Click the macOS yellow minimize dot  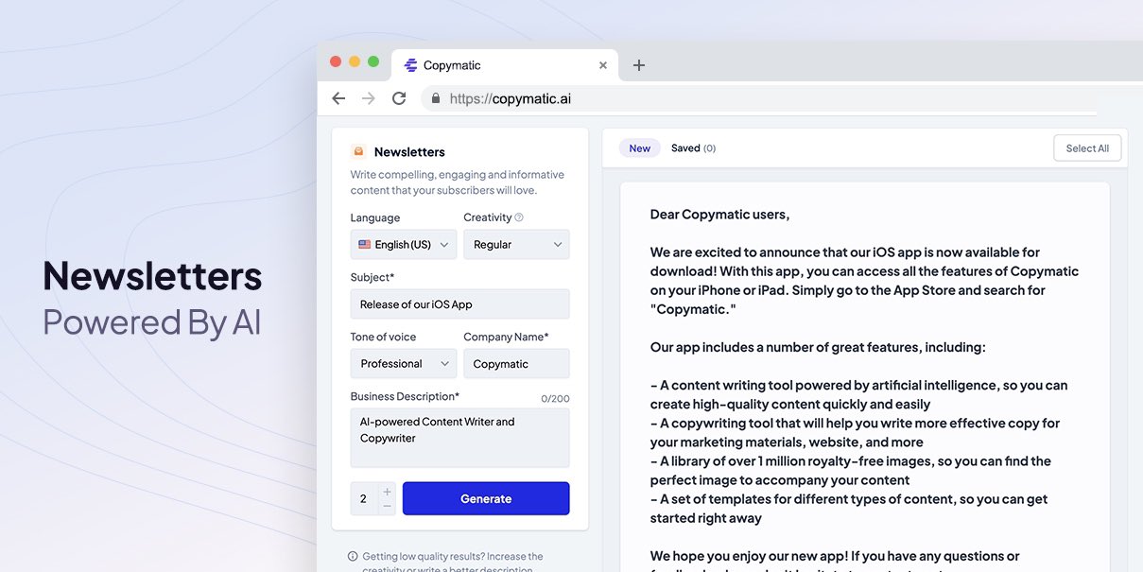355,61
